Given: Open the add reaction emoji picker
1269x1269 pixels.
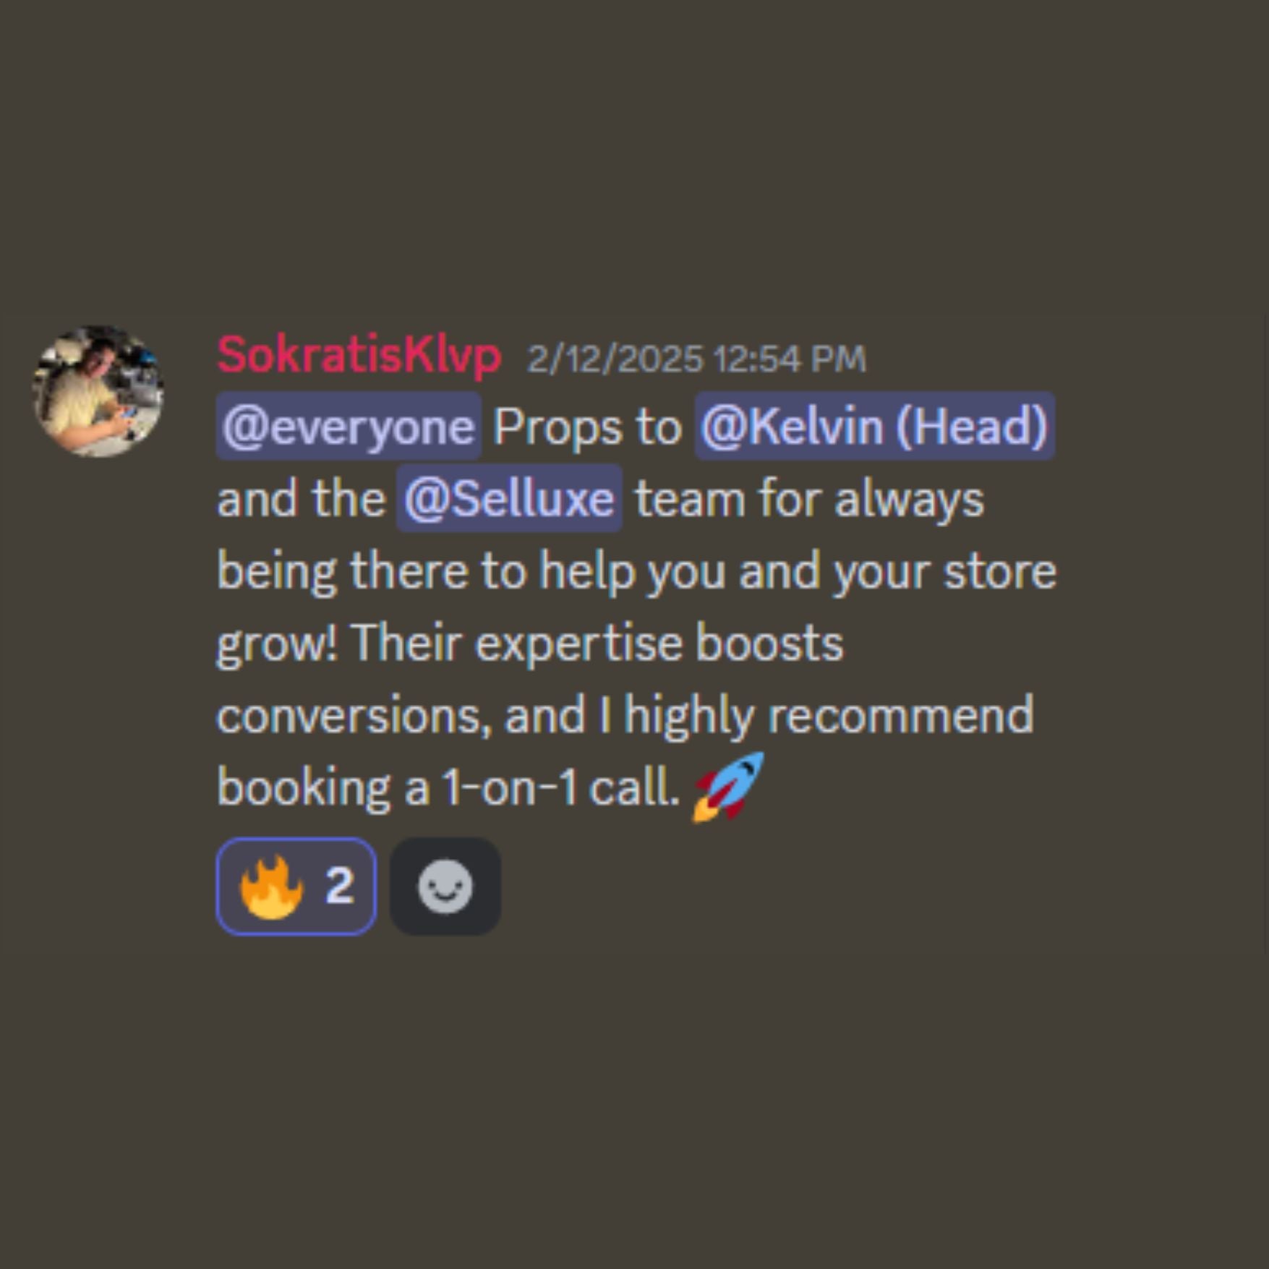Looking at the screenshot, I should coord(445,886).
